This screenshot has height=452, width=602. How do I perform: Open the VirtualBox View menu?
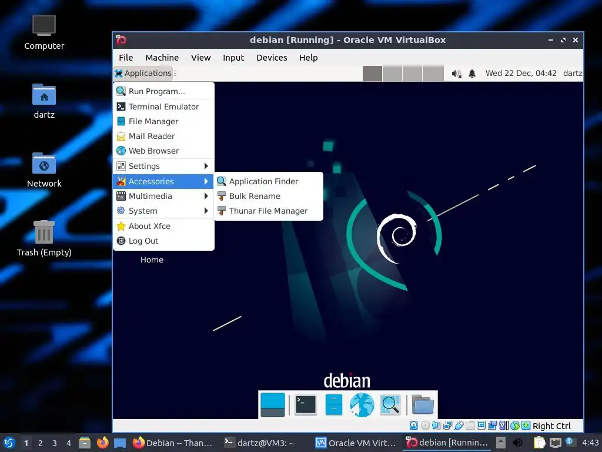pyautogui.click(x=201, y=58)
